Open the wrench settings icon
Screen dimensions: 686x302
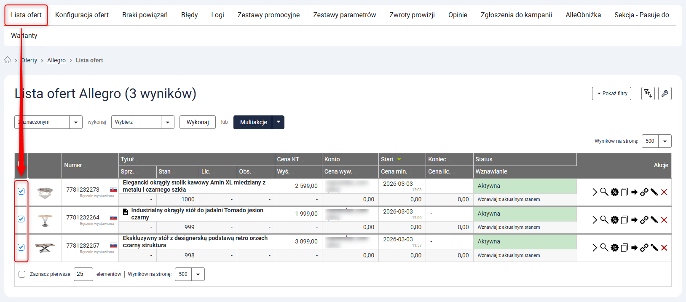click(665, 94)
